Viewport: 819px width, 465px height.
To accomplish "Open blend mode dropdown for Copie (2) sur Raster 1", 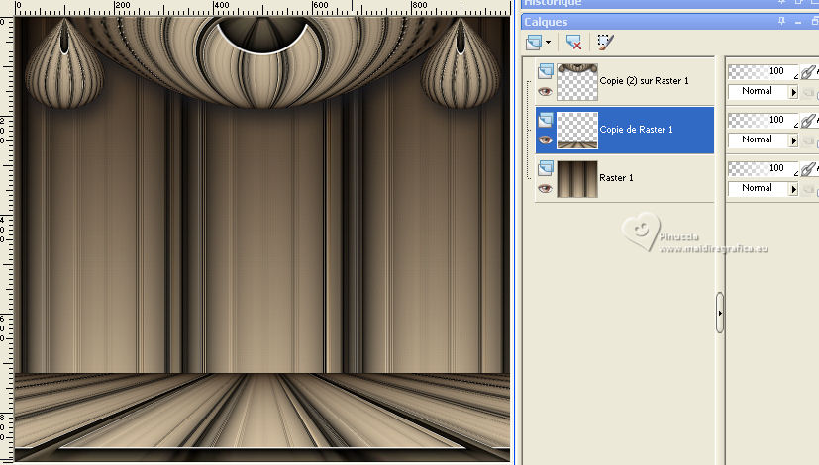I will tap(793, 91).
